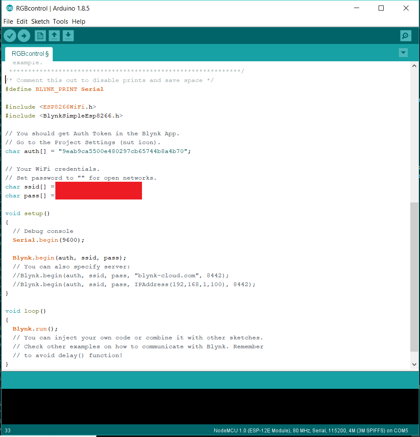Click the line number 33 in status bar

(x=8, y=431)
